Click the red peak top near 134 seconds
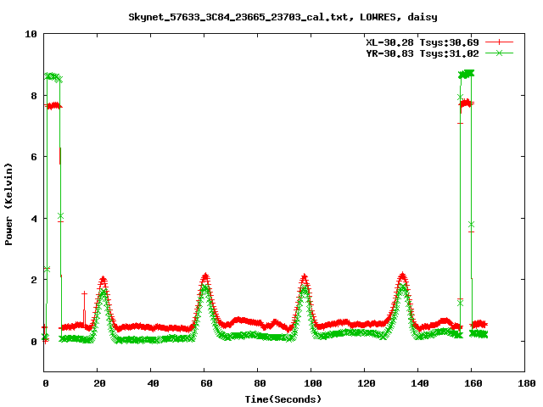The width and height of the screenshot is (543, 407). (x=402, y=276)
